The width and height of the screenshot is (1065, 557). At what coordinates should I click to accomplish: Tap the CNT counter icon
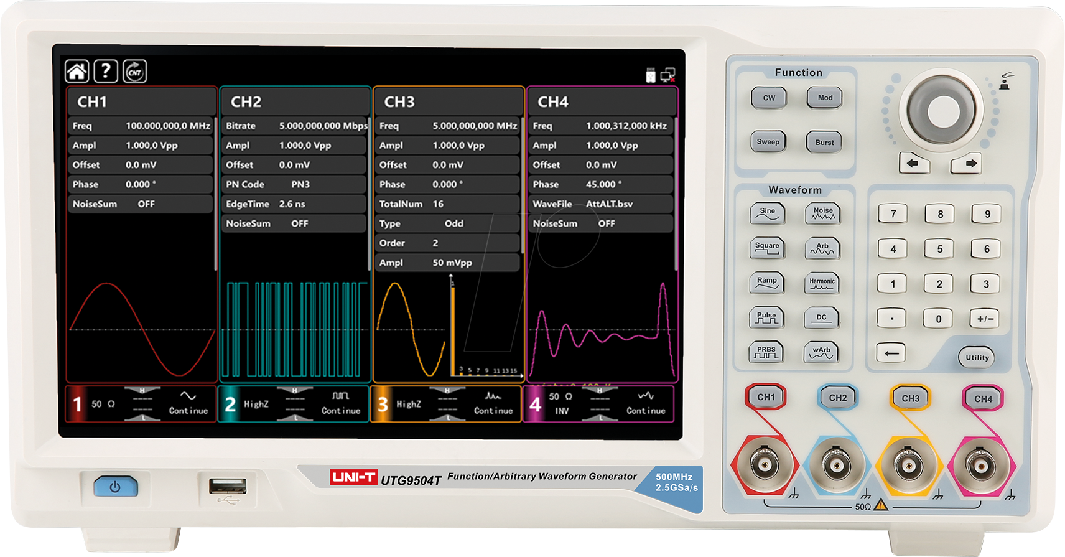(134, 72)
